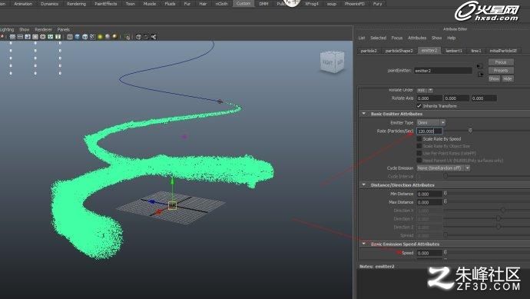This screenshot has height=299, width=530.
Task: Toggle high quality rendering sphere icon
Action: click(x=114, y=37)
